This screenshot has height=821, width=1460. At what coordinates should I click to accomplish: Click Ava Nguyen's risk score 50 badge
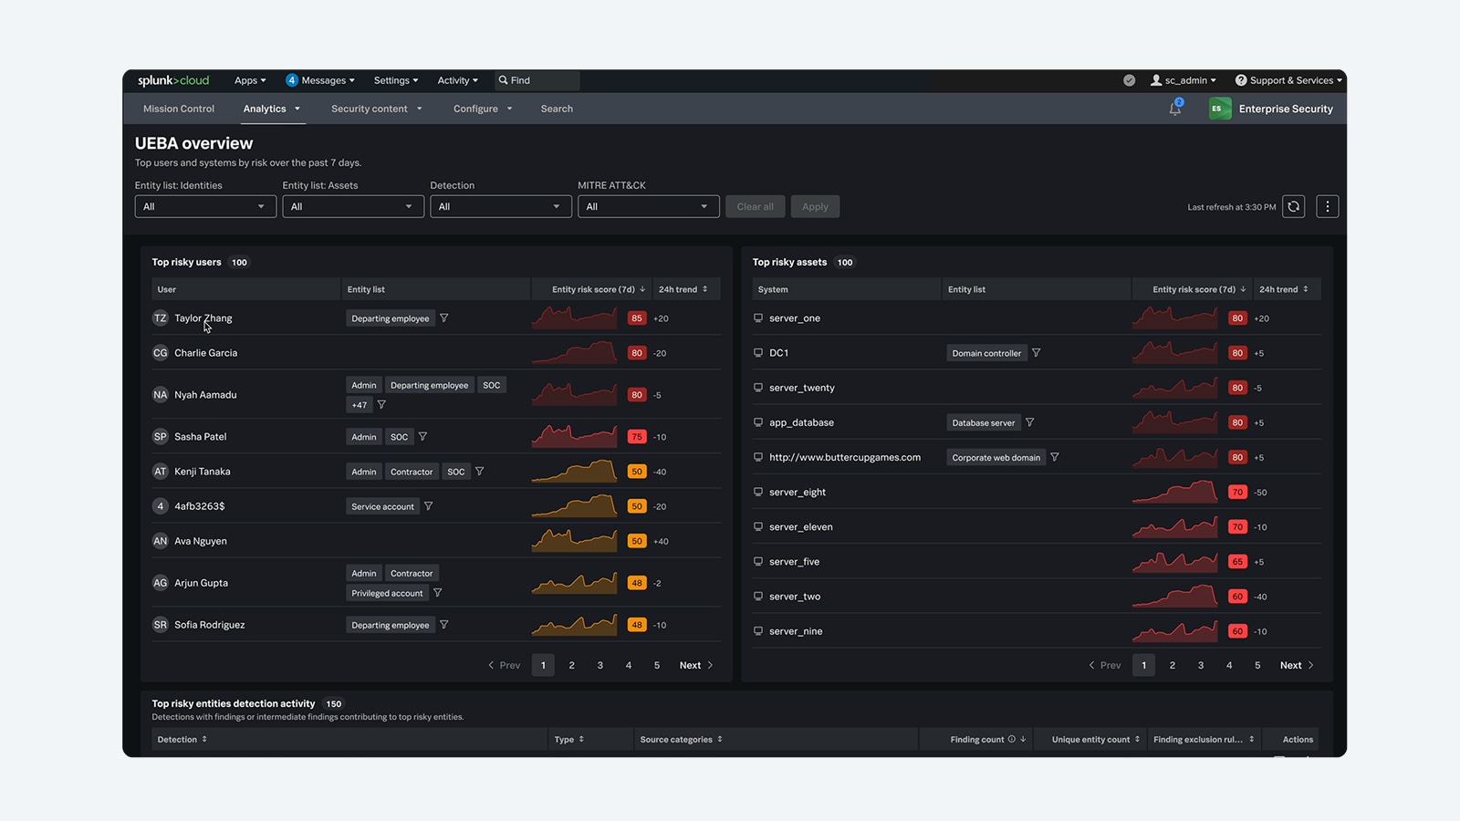(x=637, y=541)
